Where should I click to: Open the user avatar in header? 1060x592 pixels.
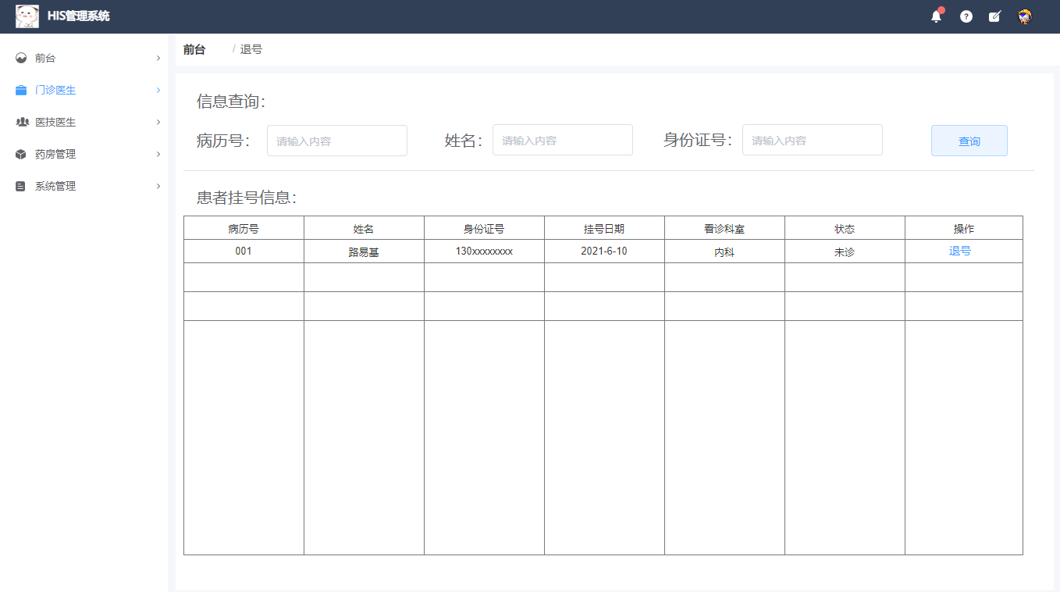1025,16
